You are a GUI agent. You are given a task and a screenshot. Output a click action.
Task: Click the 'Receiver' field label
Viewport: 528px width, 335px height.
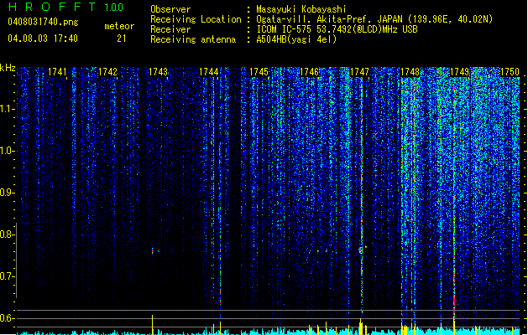[170, 29]
